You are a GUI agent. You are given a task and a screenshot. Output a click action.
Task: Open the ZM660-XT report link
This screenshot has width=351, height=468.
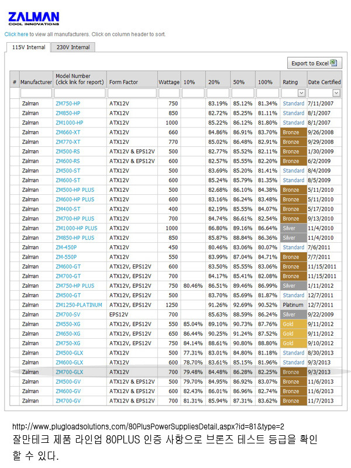point(68,132)
